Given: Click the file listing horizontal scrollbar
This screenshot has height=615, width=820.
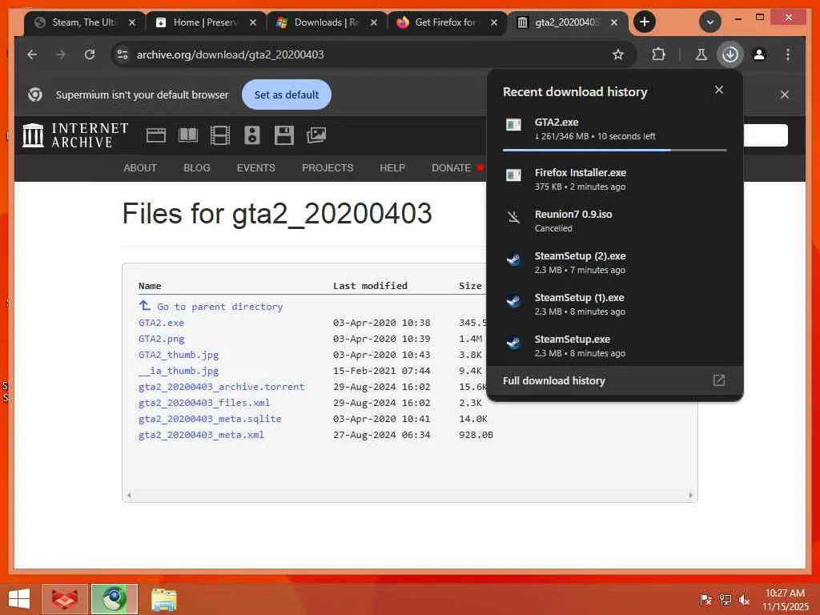Looking at the screenshot, I should pyautogui.click(x=409, y=495).
